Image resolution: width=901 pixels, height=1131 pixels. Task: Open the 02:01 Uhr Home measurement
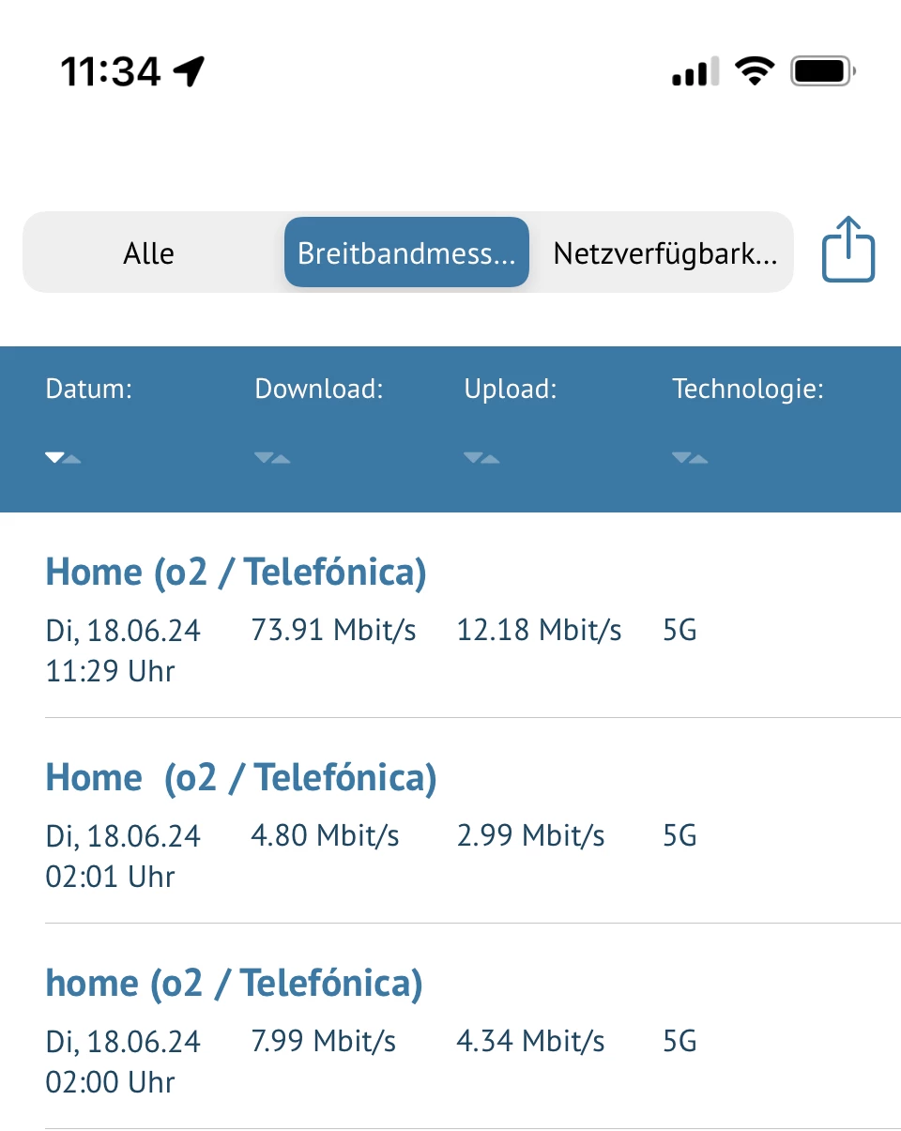241,778
